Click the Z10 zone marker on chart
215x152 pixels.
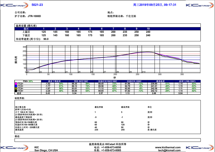tap(144, 72)
